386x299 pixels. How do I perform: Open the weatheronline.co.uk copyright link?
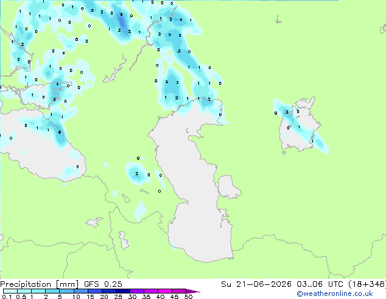(x=335, y=294)
